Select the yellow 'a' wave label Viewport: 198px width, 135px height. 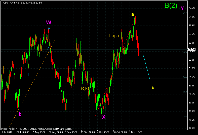[133, 15]
